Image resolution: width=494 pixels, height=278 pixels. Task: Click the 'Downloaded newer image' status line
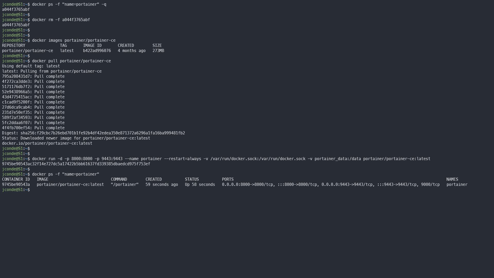pyautogui.click(x=76, y=138)
